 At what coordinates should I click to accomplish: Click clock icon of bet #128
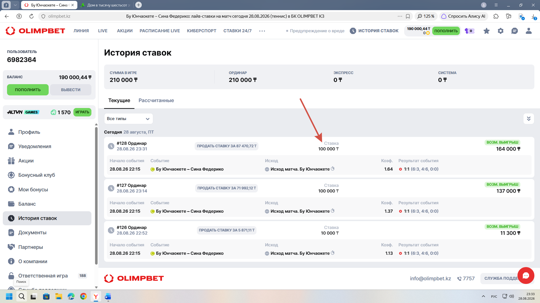[111, 146]
